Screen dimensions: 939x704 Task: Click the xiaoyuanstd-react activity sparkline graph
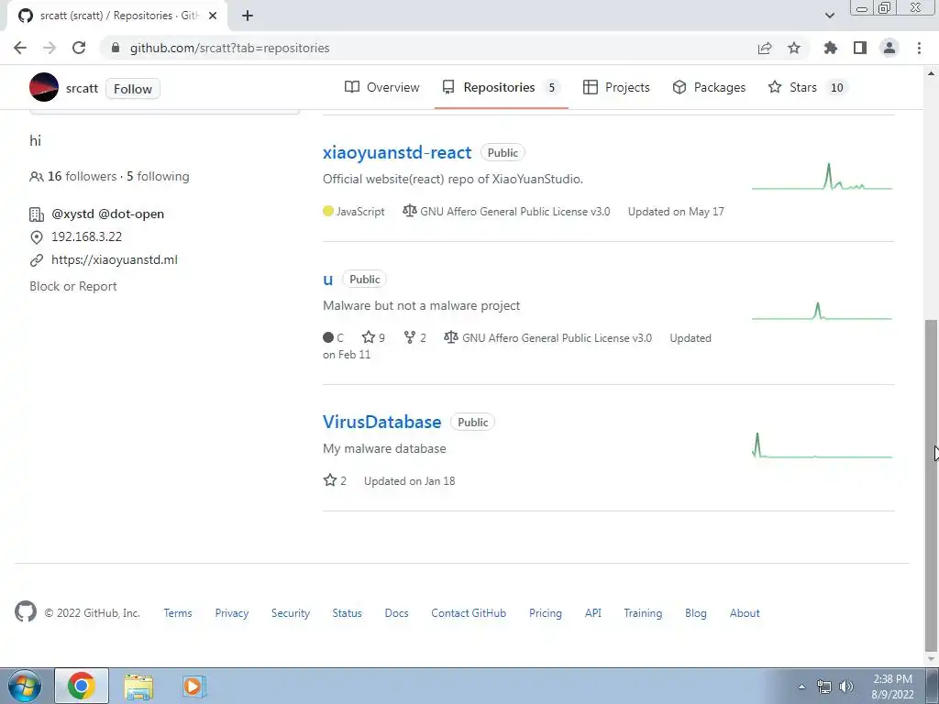[823, 177]
